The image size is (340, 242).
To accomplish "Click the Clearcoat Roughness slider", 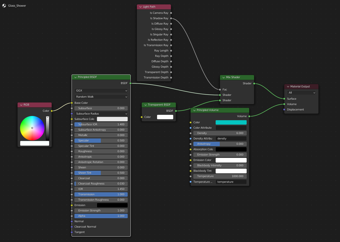I will pos(101,184).
